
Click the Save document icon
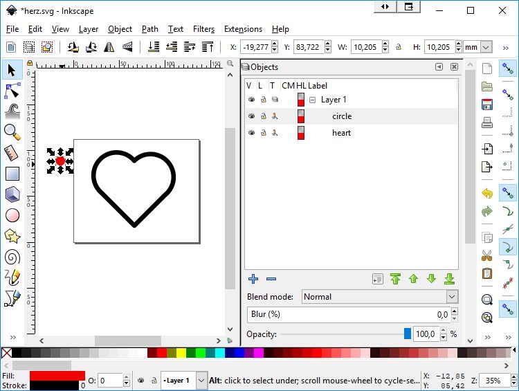tap(487, 104)
